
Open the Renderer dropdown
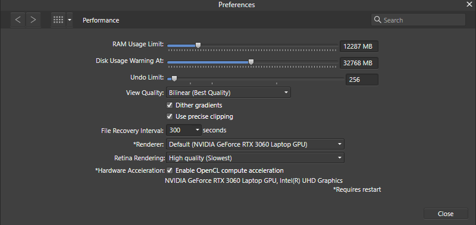pos(255,144)
